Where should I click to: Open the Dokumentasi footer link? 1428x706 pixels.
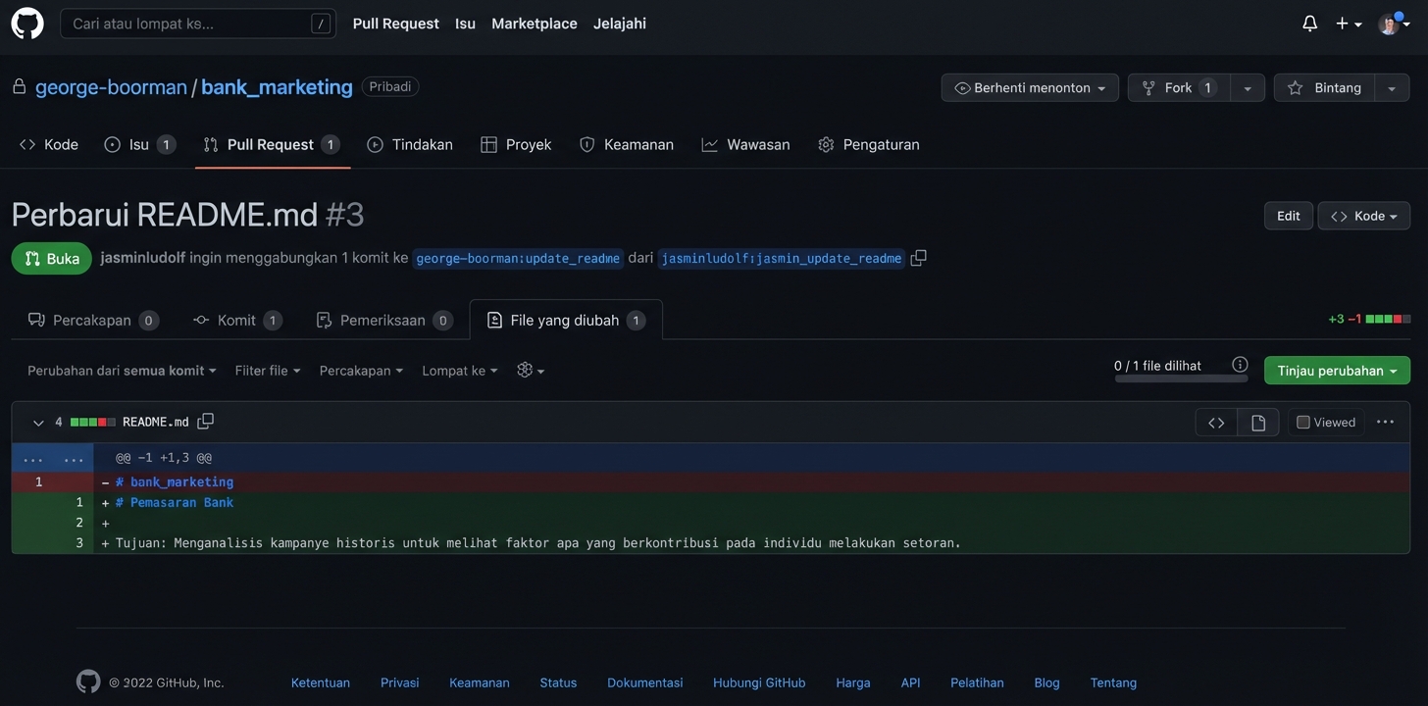(x=645, y=682)
